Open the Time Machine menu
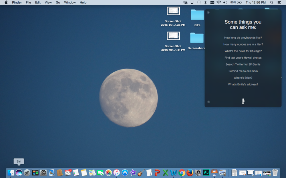 click(x=199, y=2)
